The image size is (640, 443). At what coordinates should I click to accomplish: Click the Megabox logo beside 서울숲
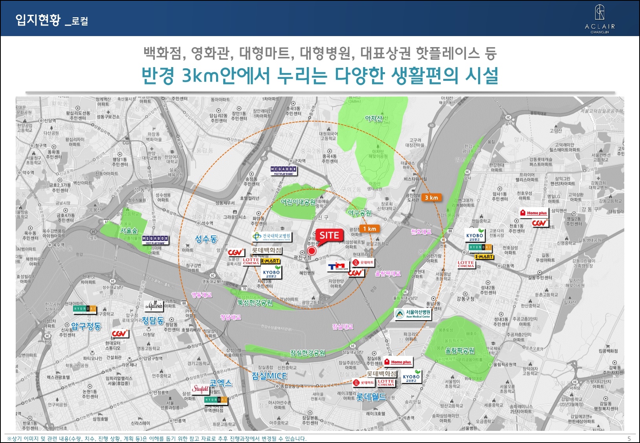tap(156, 240)
